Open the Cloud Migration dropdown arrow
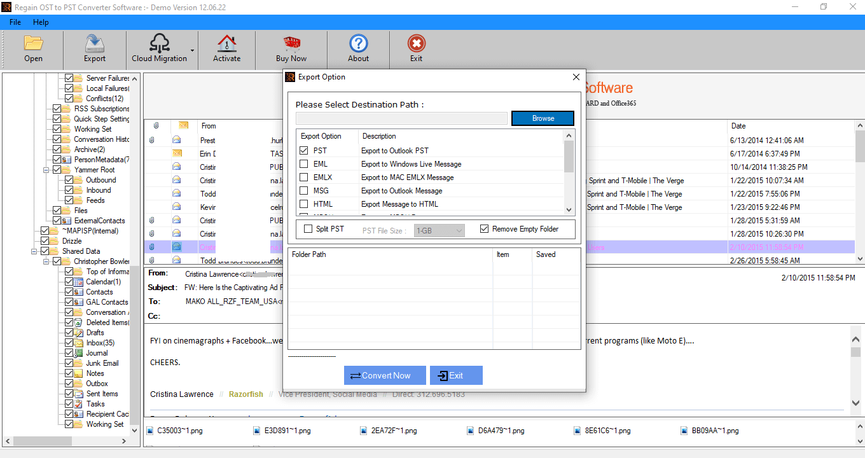The image size is (865, 458). [x=192, y=50]
